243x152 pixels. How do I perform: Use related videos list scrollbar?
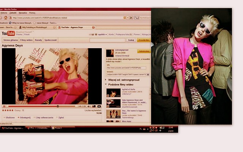(x=150, y=94)
